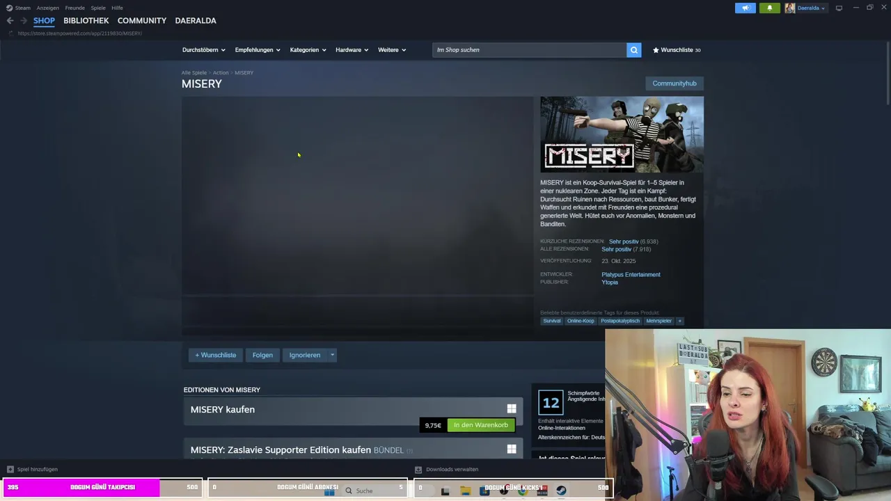Open the Freunde menu
This screenshot has height=501, width=891.
[x=75, y=8]
